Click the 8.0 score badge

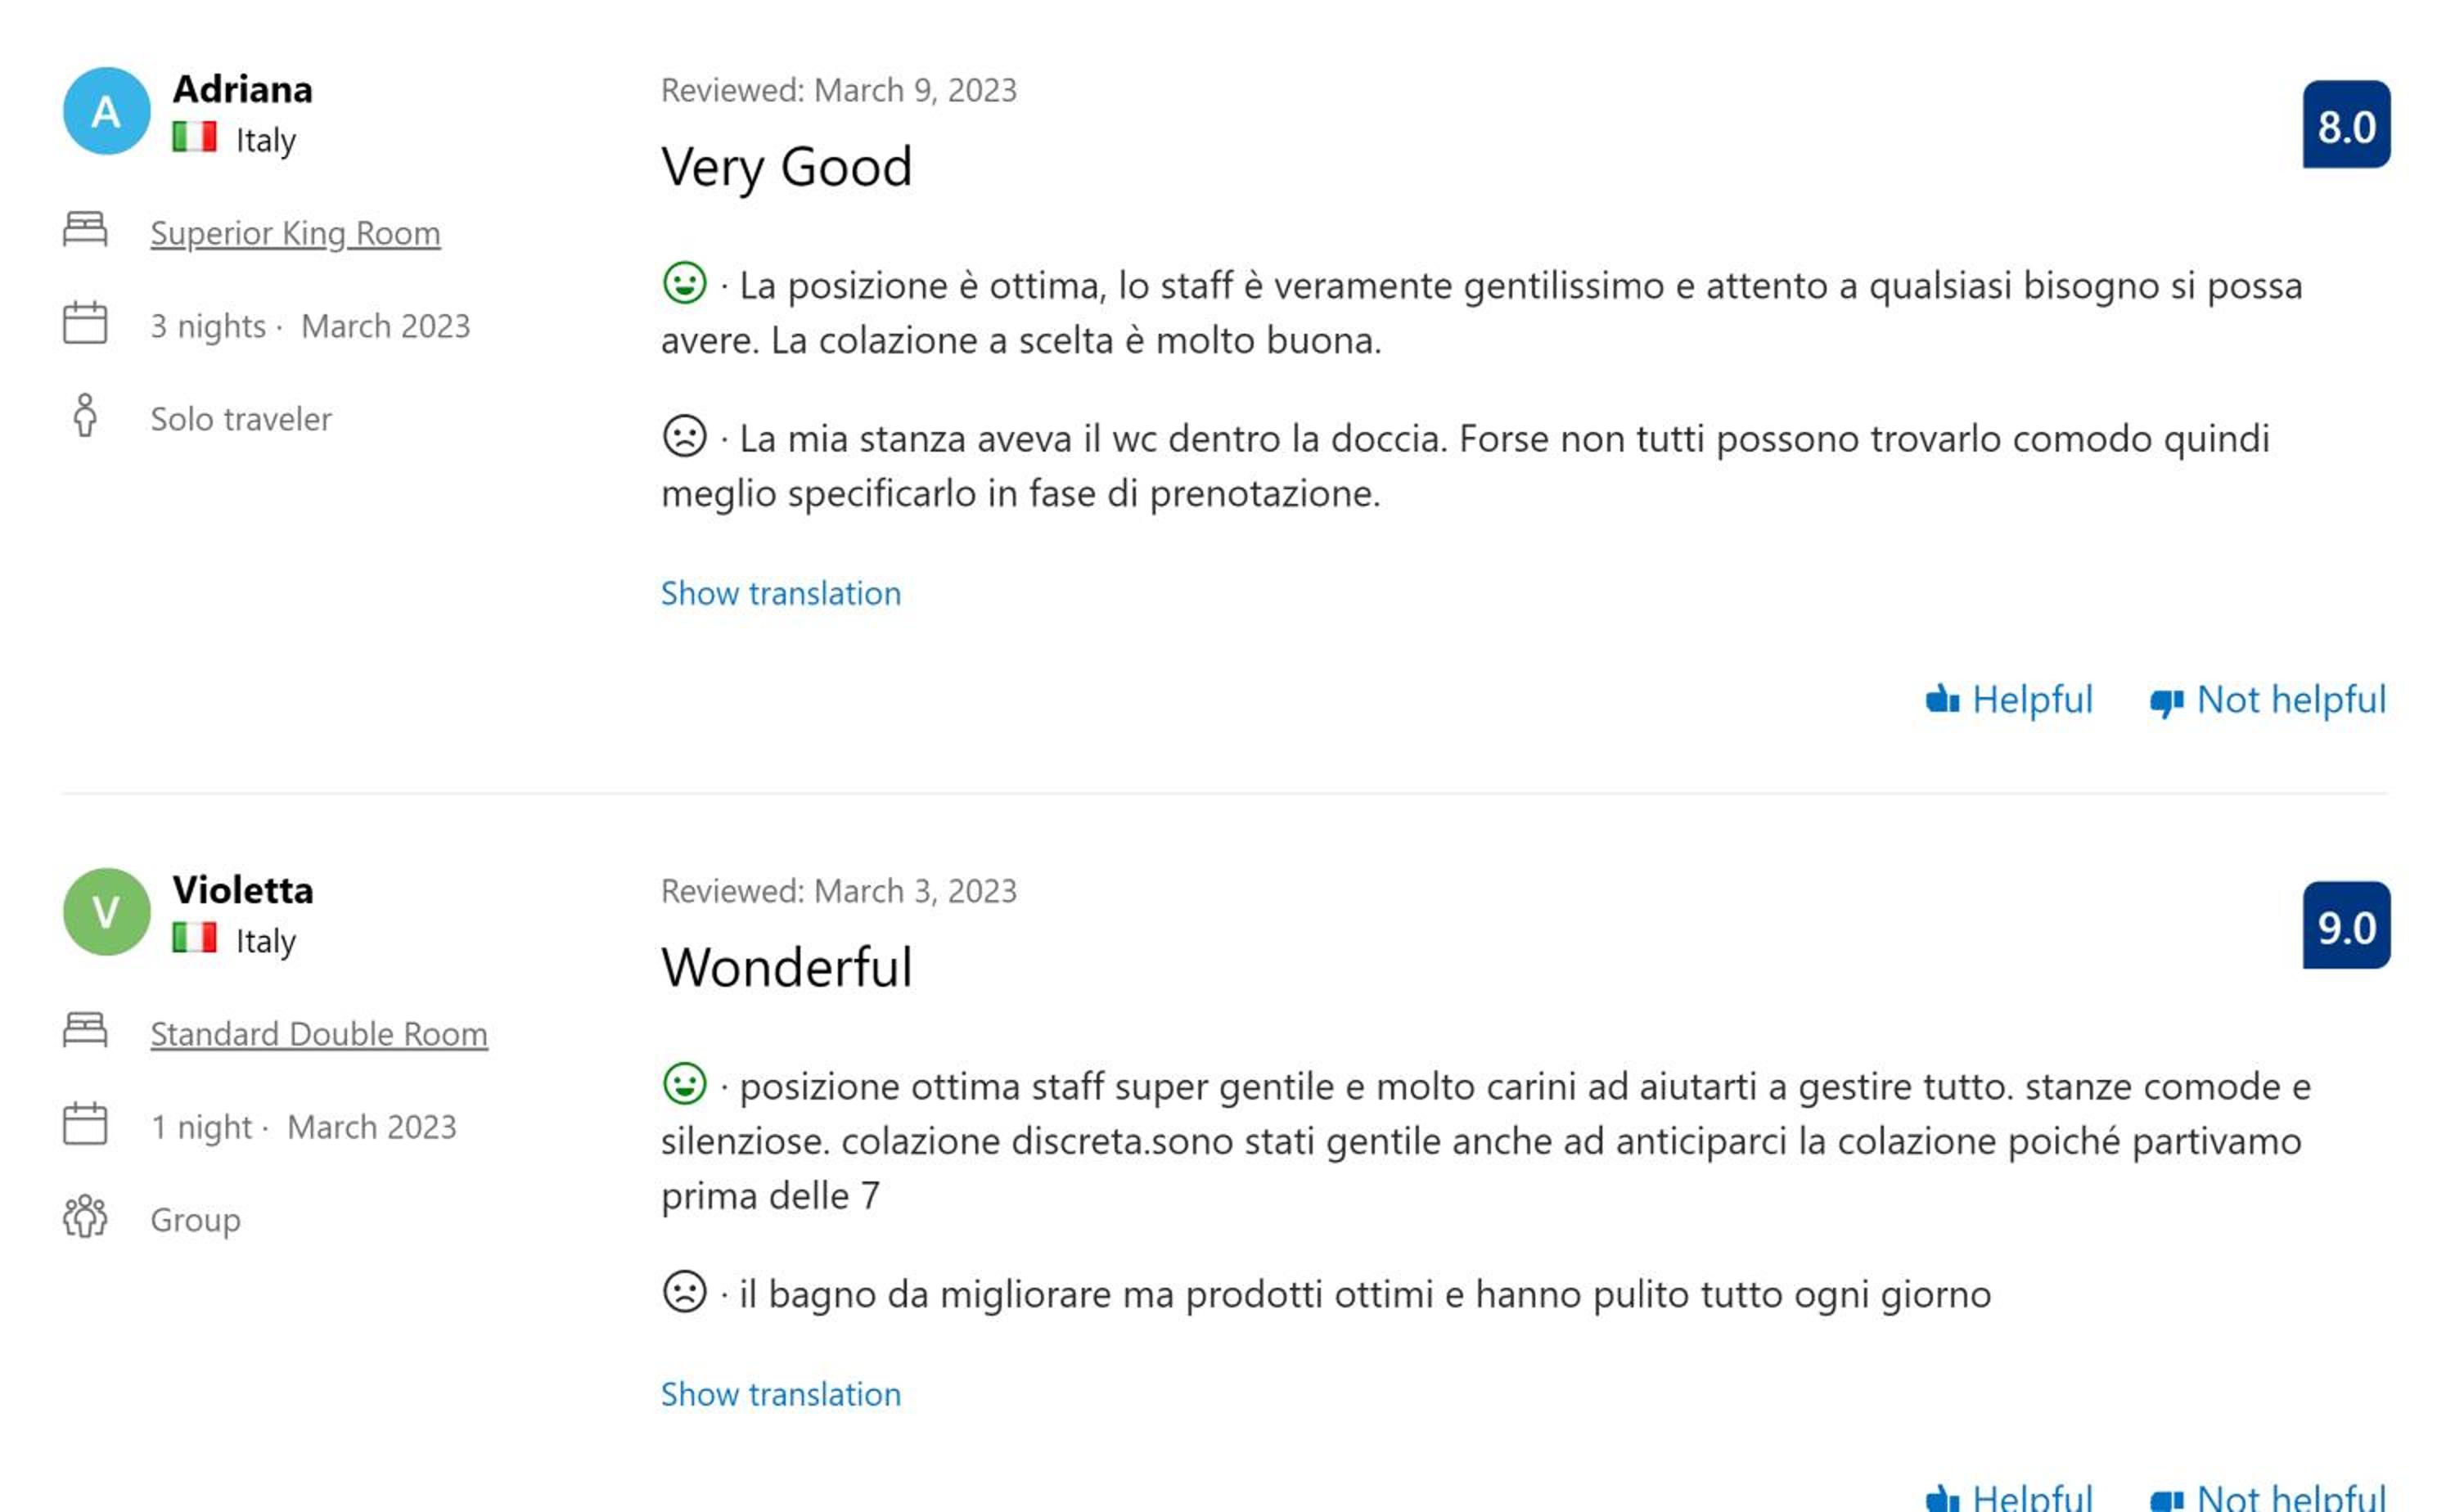click(2346, 125)
